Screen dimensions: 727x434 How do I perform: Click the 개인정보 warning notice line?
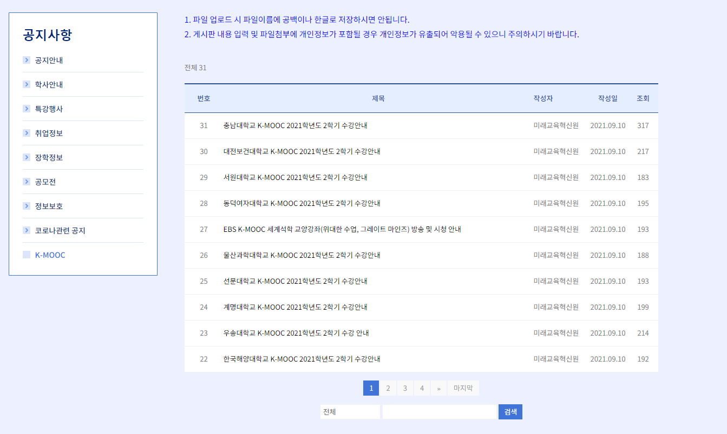click(382, 35)
